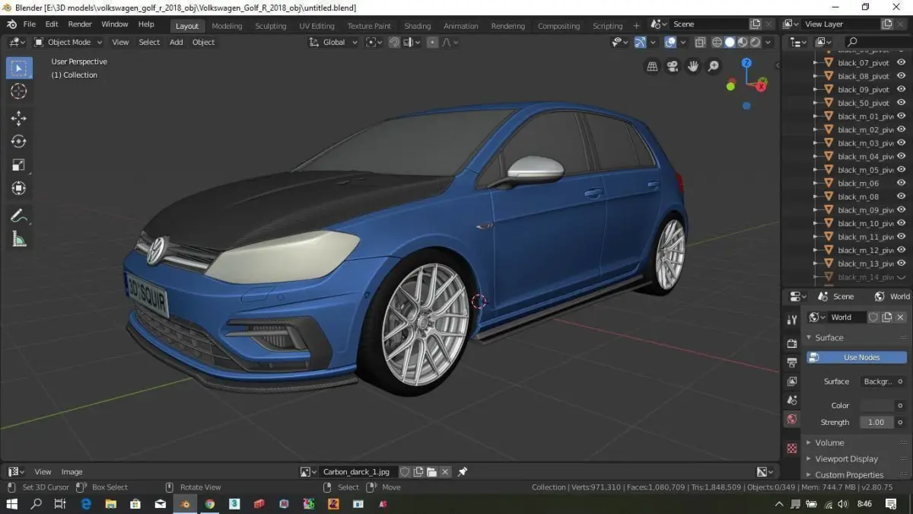The image size is (913, 514).
Task: Switch to the UV Editing workspace tab
Action: pos(317,26)
